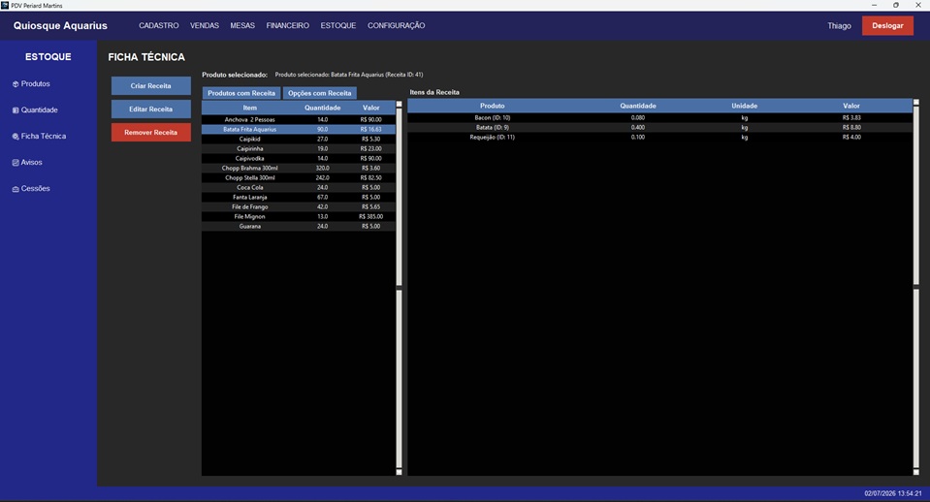Go to Cessões in the sidebar
930x502 pixels.
click(36, 188)
